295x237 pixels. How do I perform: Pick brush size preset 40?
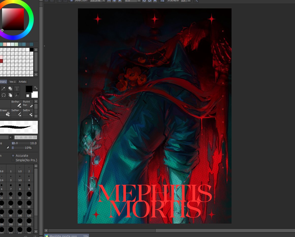(x=20, y=204)
